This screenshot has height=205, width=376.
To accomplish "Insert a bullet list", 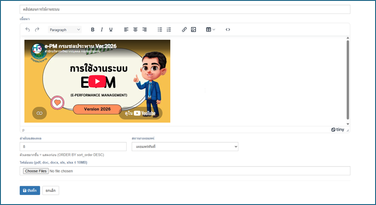I will [x=160, y=30].
